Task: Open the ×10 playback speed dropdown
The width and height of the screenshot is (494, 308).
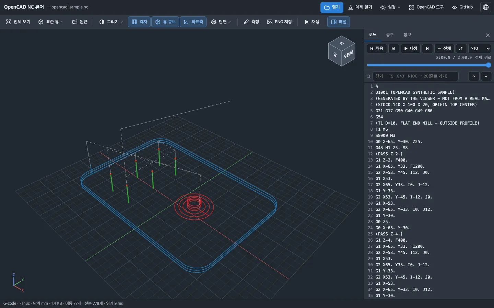Action: [x=480, y=49]
